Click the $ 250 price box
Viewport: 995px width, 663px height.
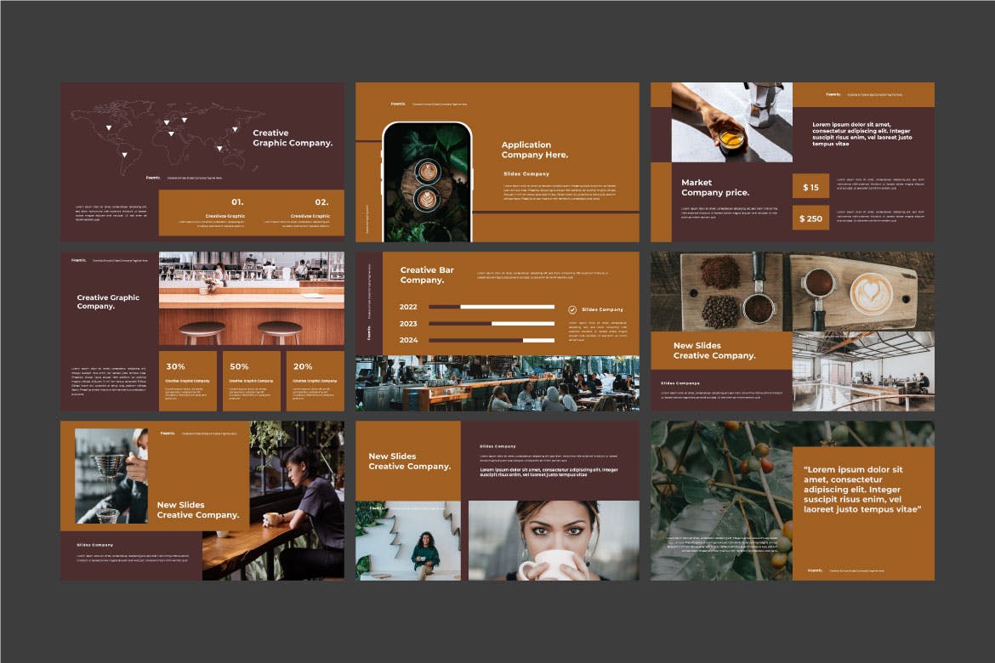(811, 218)
